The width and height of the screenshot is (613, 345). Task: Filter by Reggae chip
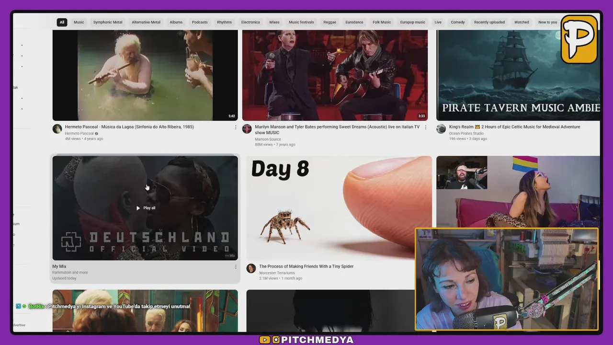click(329, 22)
